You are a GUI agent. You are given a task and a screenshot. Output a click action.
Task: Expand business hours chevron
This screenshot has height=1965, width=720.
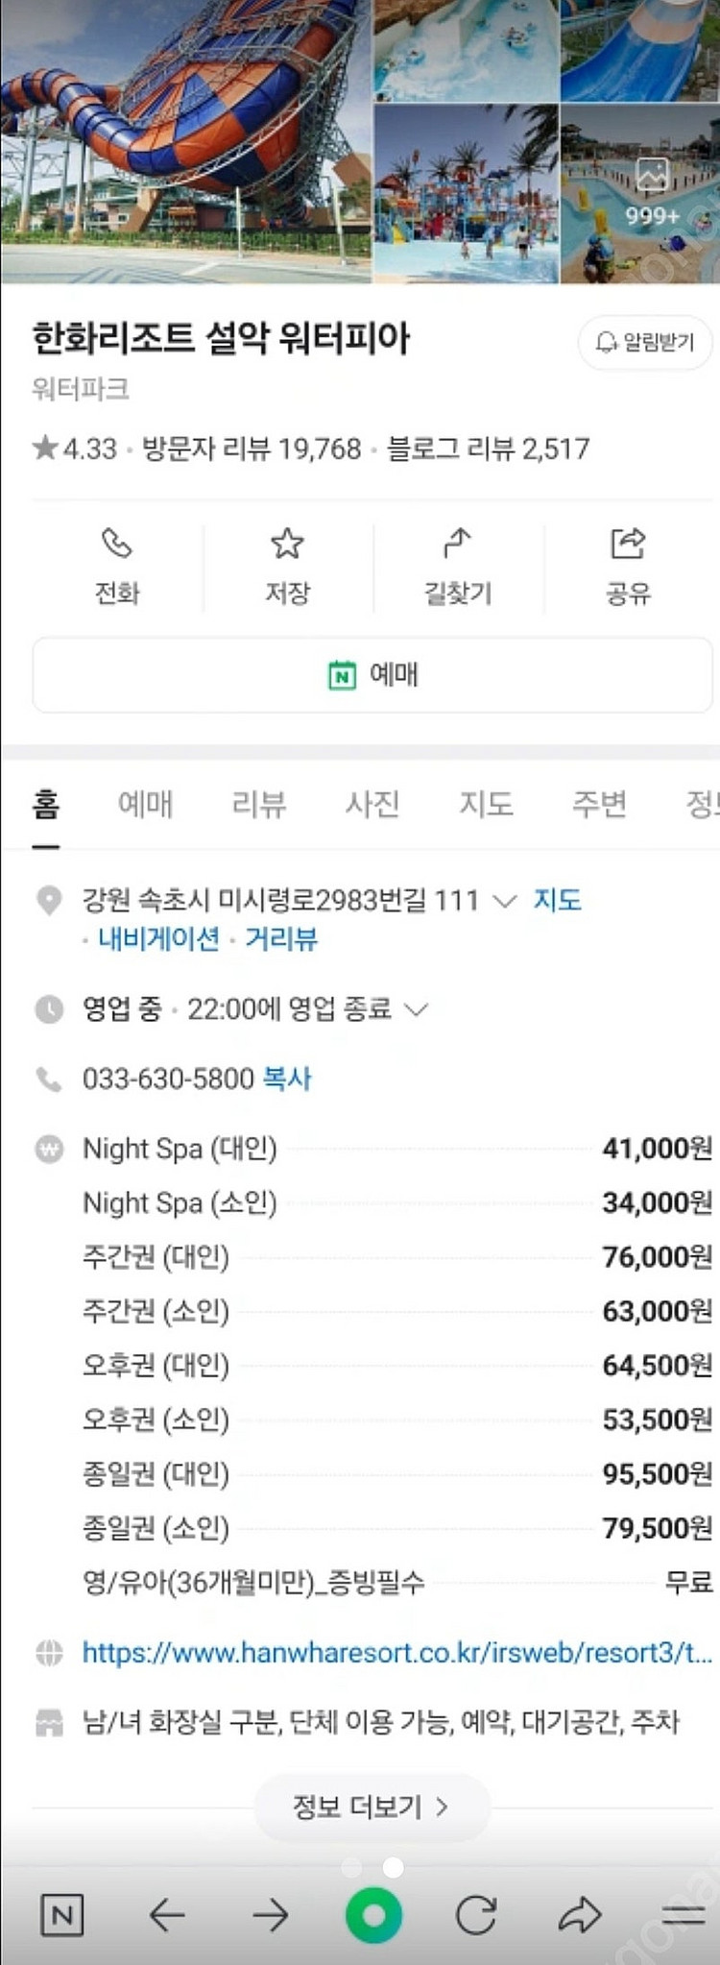[x=416, y=1009]
